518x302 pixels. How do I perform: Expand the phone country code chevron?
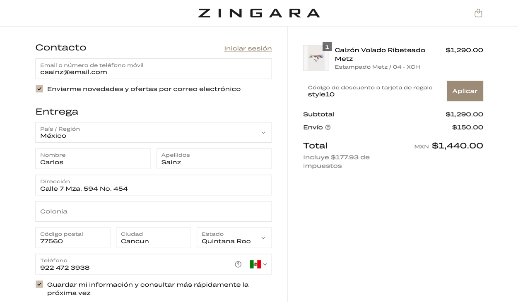pyautogui.click(x=265, y=264)
